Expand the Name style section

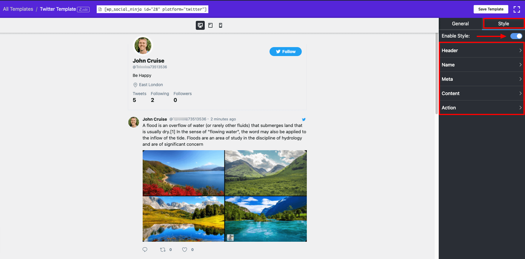coord(482,65)
